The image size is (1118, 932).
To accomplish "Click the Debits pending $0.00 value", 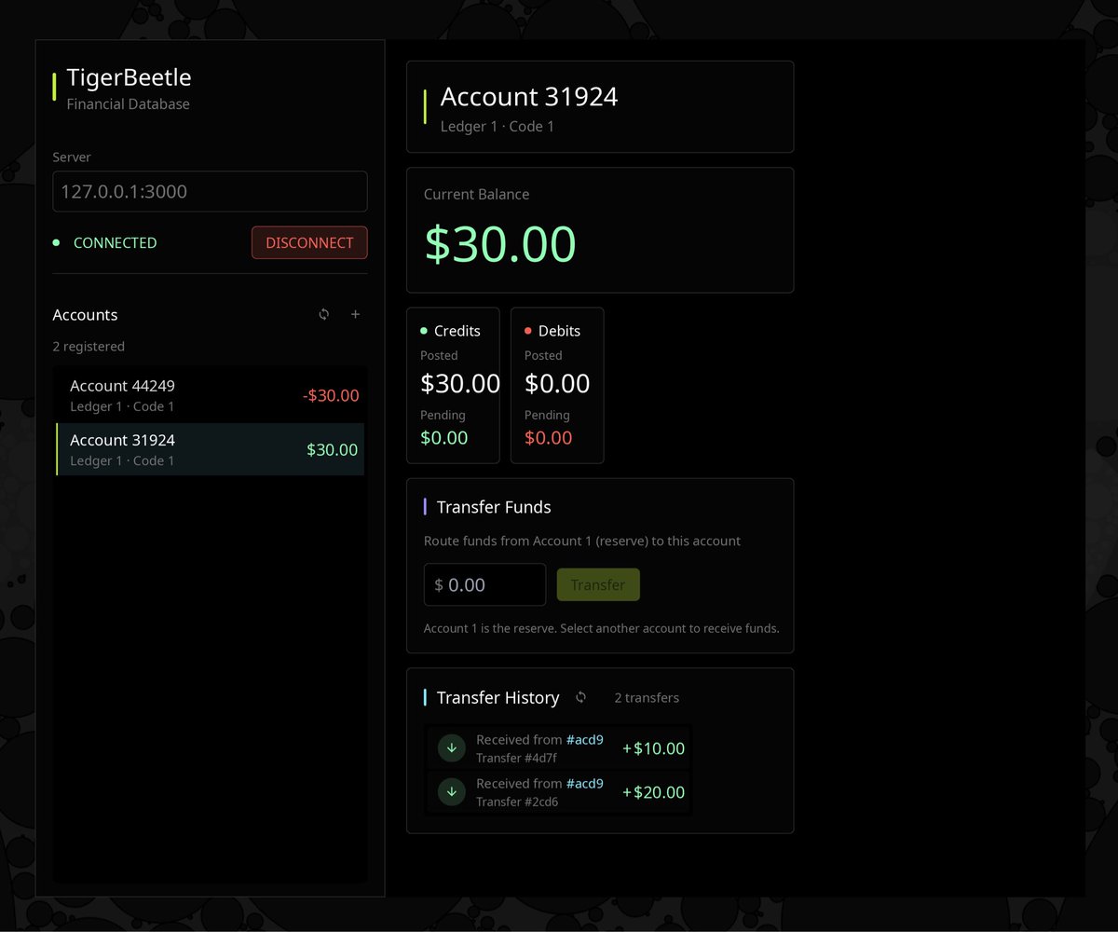I will click(549, 438).
